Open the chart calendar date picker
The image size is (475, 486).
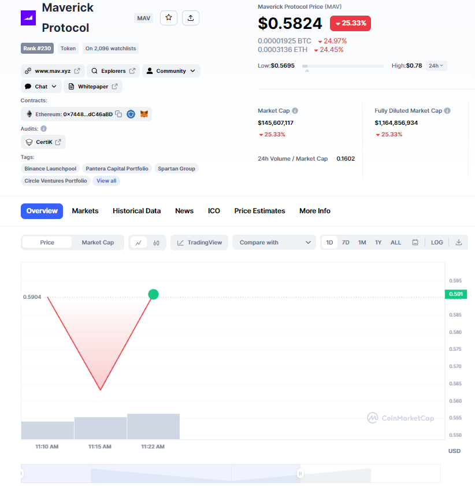[415, 243]
